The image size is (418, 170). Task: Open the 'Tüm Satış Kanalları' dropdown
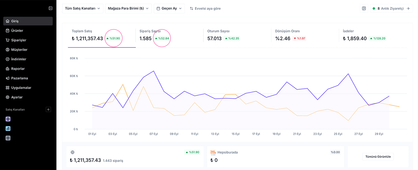[83, 8]
